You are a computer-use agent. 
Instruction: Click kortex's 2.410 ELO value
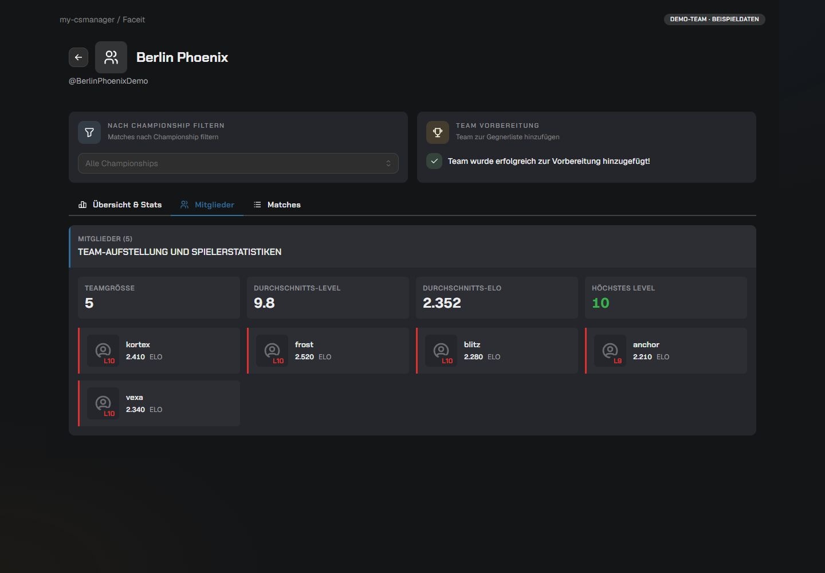click(x=135, y=356)
